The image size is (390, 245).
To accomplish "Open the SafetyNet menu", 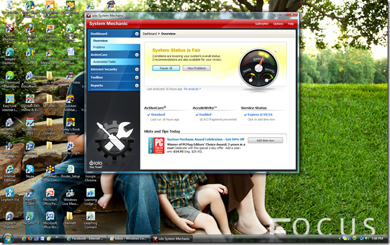I will 262,24.
